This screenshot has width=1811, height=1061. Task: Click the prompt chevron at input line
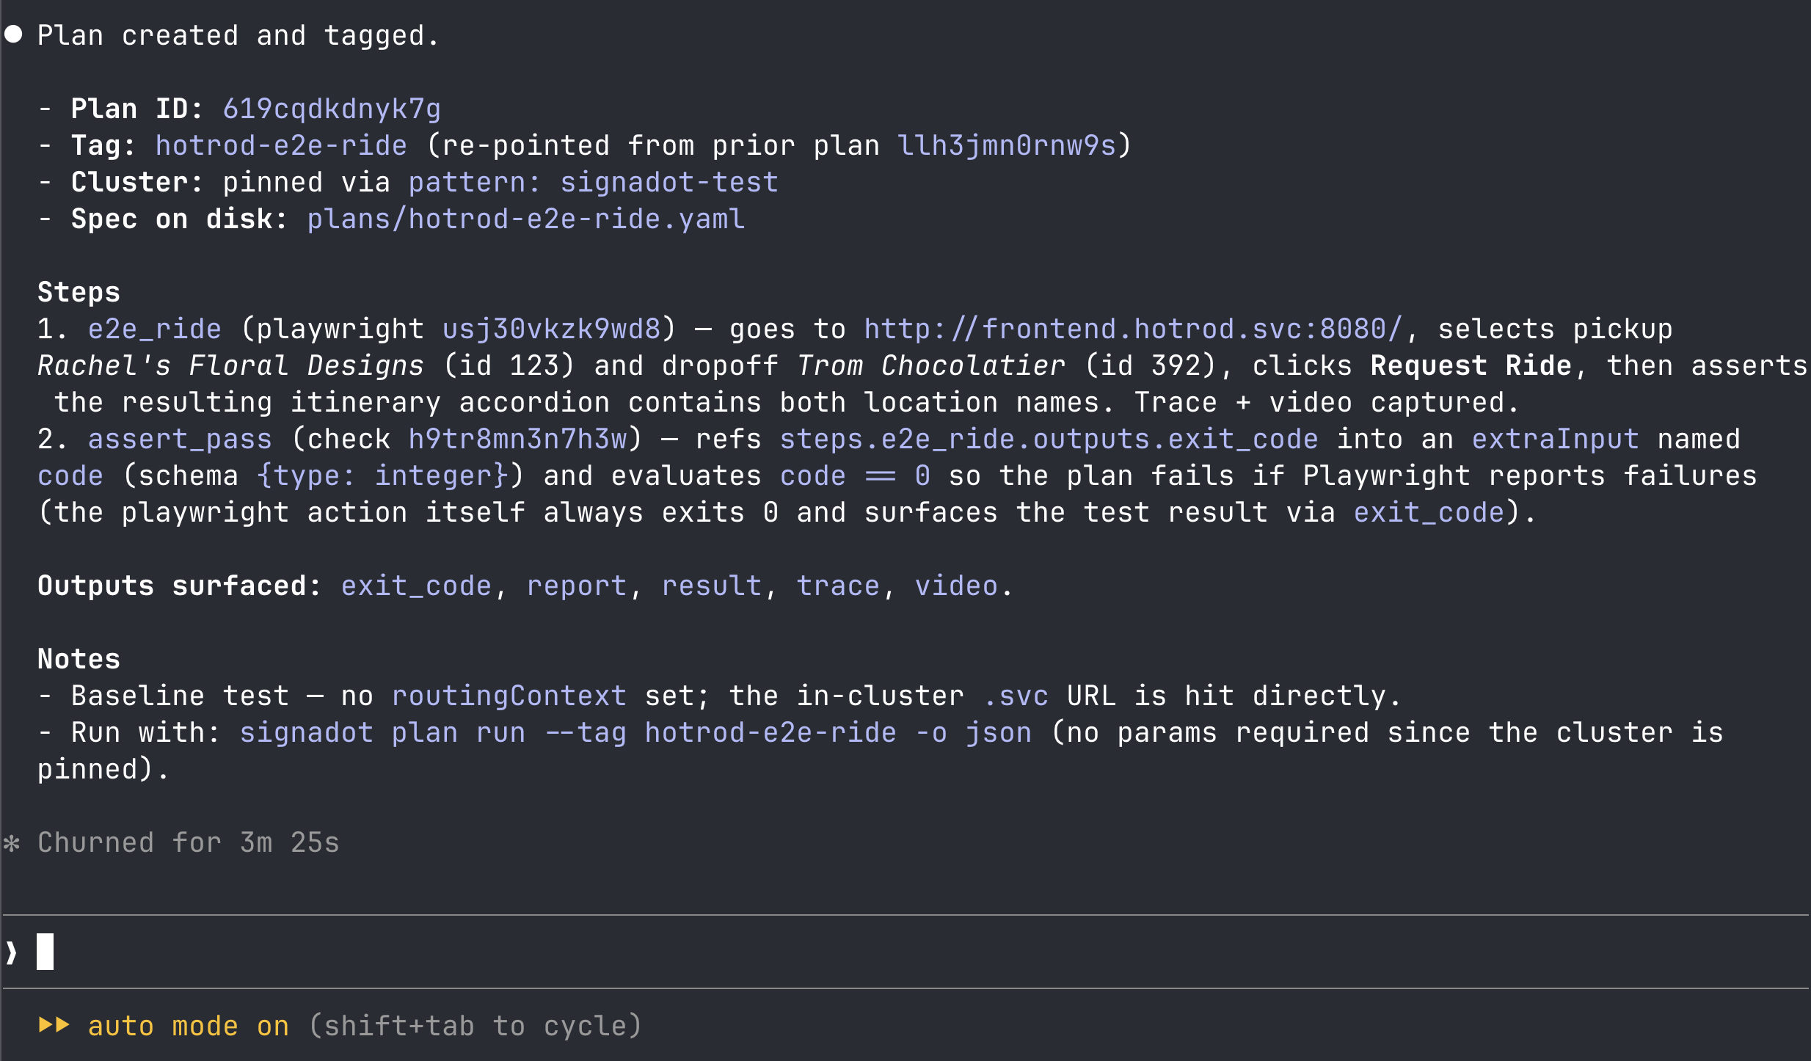(11, 952)
